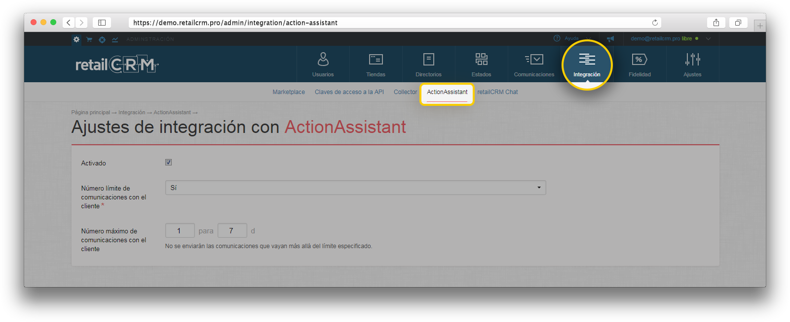Click the Ayuda help link
Image resolution: width=790 pixels, height=322 pixels.
571,38
